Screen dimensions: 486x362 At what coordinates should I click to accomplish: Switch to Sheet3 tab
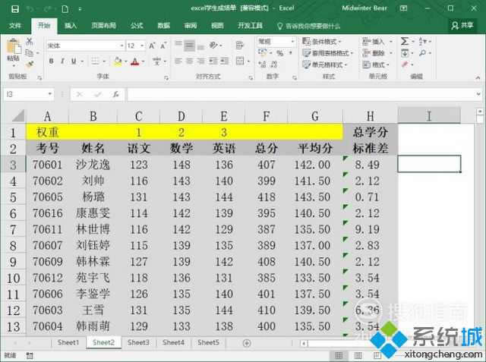click(138, 342)
